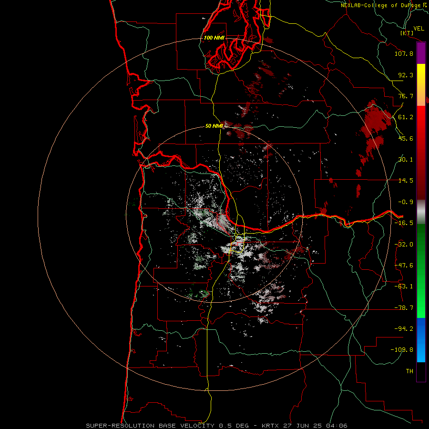Click the -16.5 velocity scale value
This screenshot has height=429, width=429.
pyautogui.click(x=404, y=223)
